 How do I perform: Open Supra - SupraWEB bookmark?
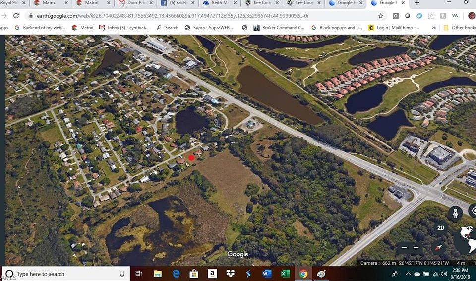click(209, 28)
